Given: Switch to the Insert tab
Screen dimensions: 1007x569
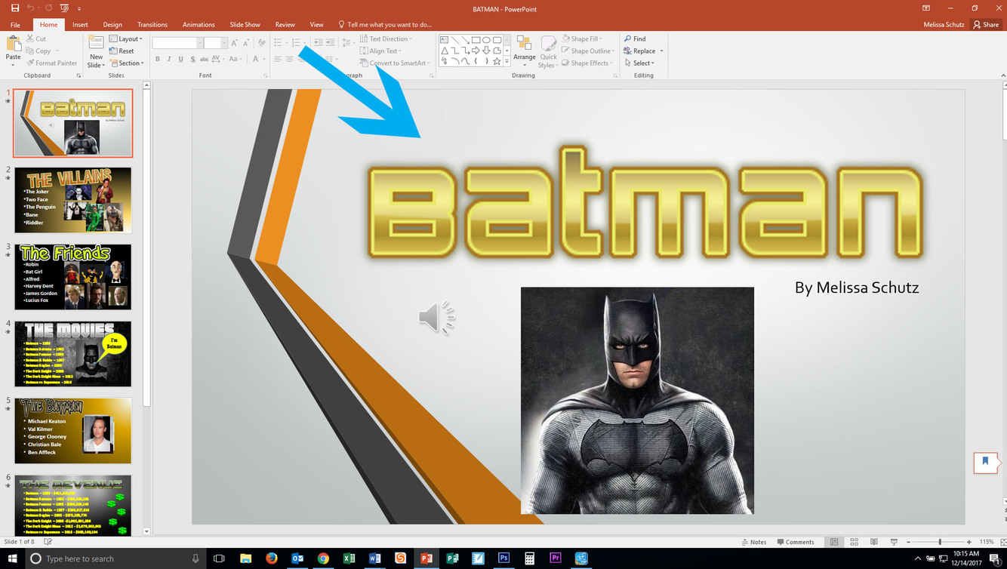Looking at the screenshot, I should click(x=80, y=25).
